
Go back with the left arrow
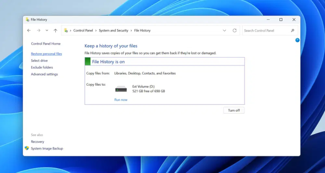tap(29, 30)
